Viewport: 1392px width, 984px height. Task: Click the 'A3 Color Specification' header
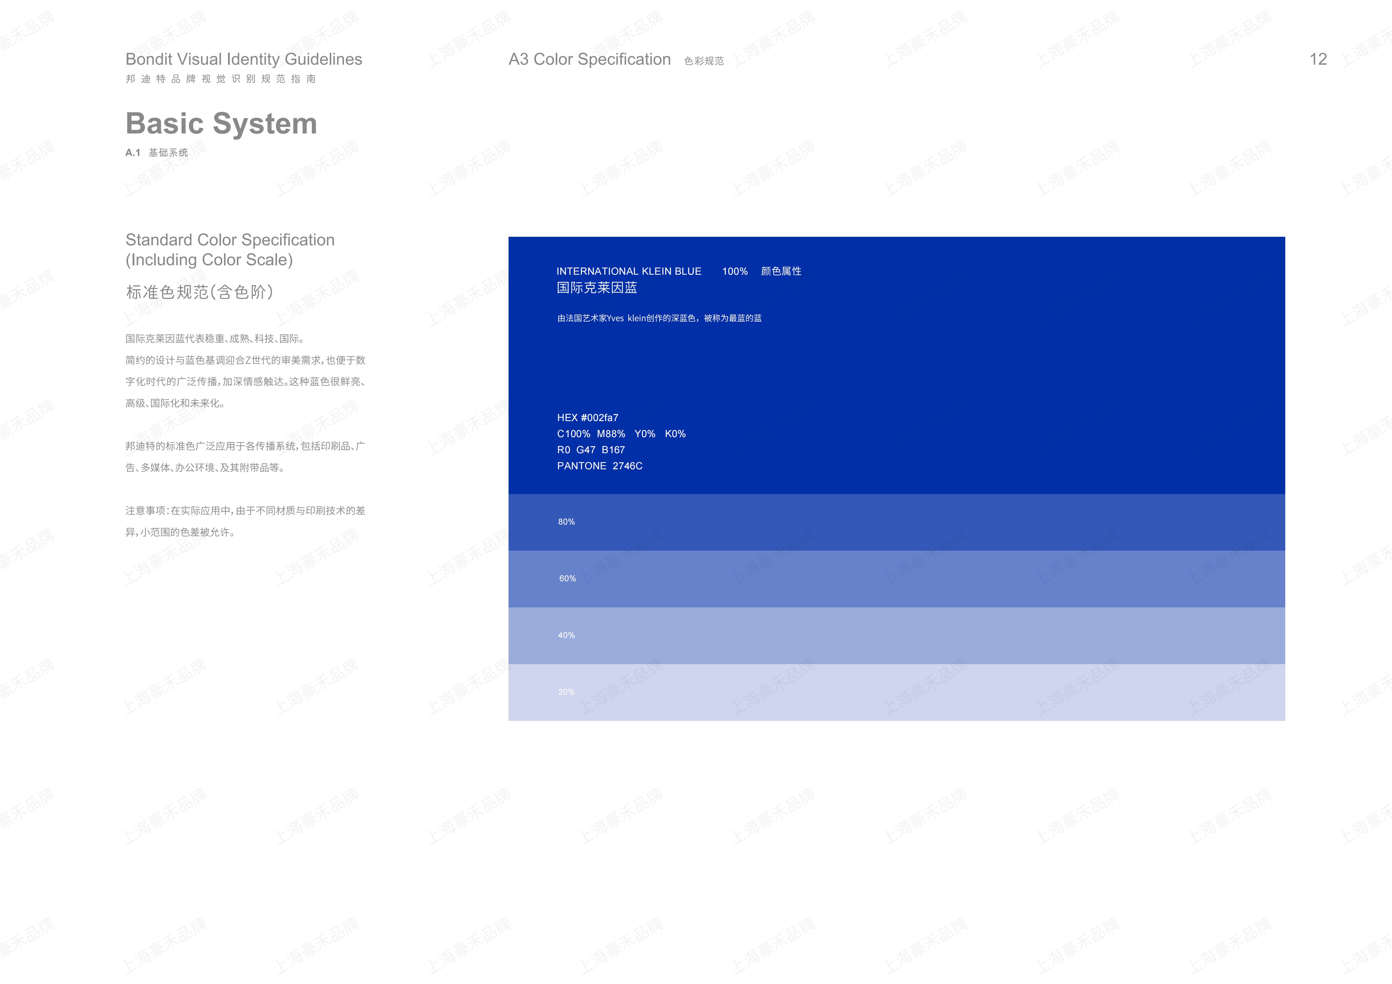coord(589,60)
